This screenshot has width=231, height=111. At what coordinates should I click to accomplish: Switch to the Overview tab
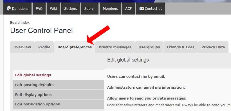tap(22, 47)
